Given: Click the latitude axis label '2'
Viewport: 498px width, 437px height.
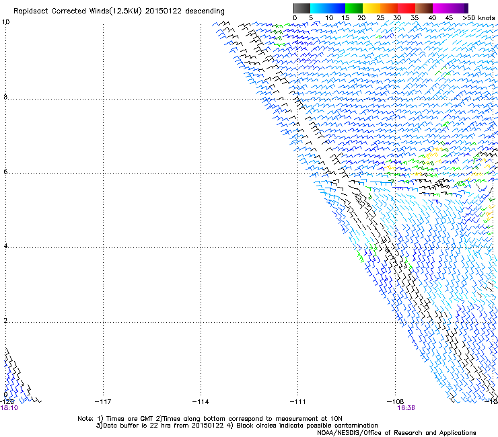Looking at the screenshot, I should (x=5, y=321).
